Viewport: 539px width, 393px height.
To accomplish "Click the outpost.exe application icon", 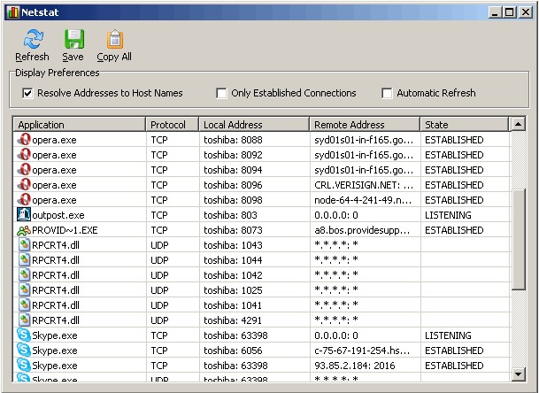I will [x=24, y=215].
